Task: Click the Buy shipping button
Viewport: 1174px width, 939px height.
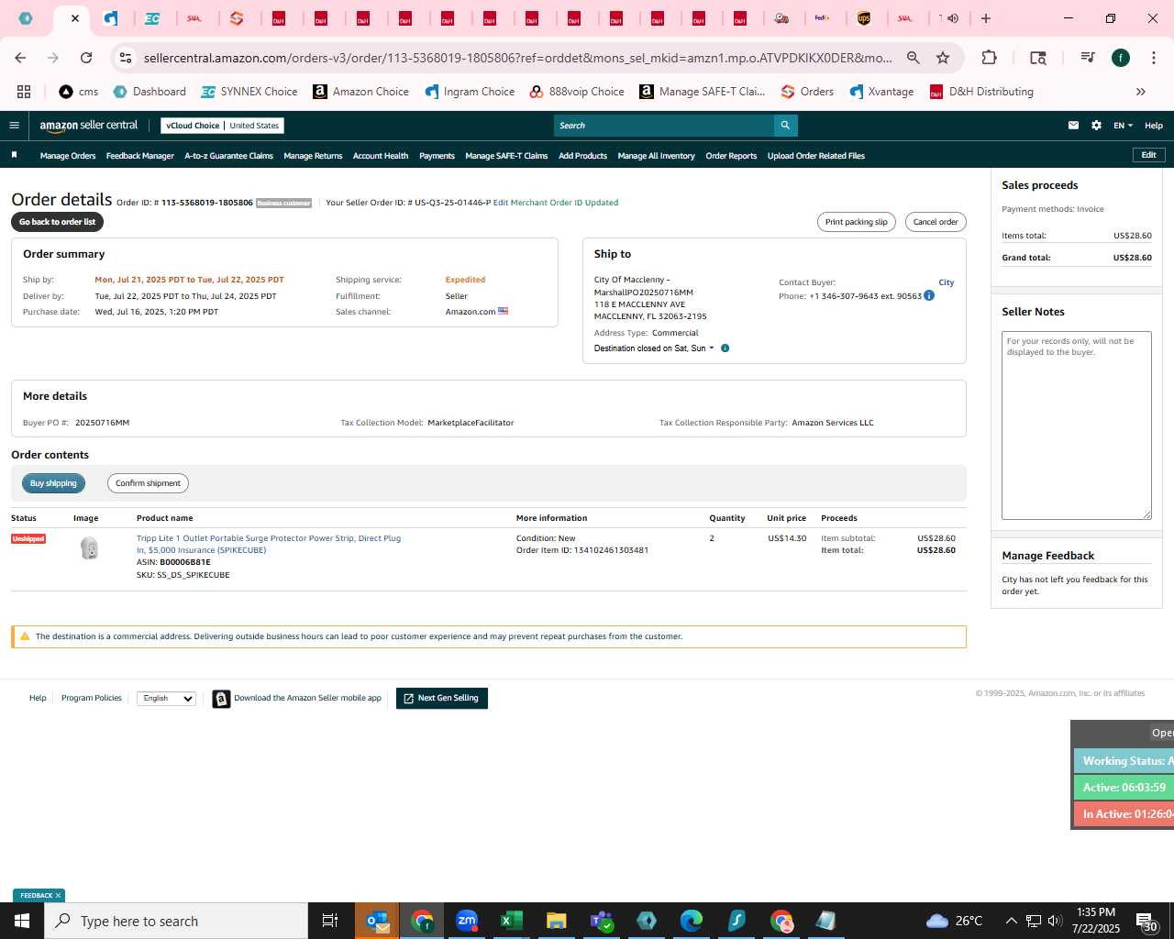Action: 53,483
